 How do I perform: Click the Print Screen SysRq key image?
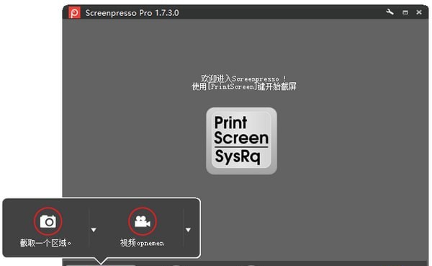point(241,141)
